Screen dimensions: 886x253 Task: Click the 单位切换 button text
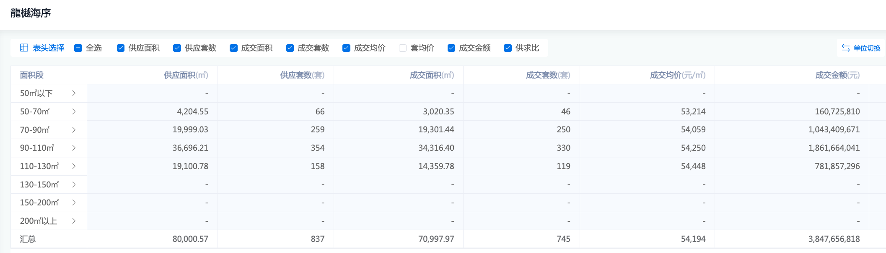867,48
